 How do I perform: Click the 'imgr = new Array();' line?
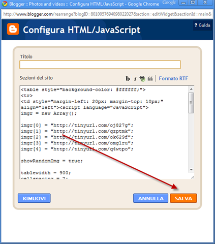pyautogui.click(x=49, y=113)
